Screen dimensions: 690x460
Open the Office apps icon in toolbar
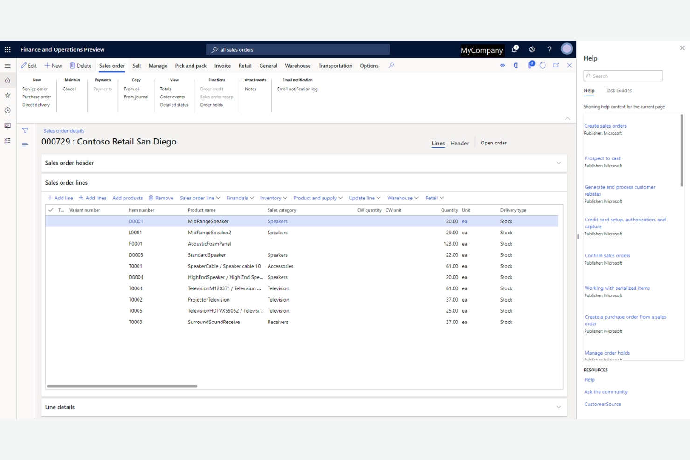[7, 49]
